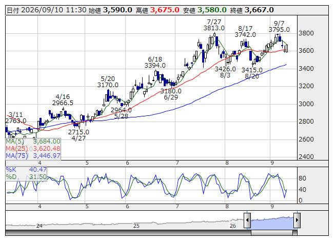The width and height of the screenshot is (335, 241).
Task: Click the date 2026/09/10 11:30 in the header
Action: point(54,10)
